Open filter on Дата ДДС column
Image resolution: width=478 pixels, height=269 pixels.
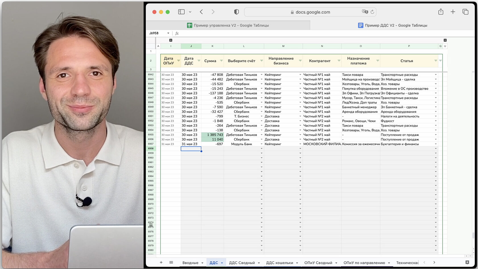[199, 61]
